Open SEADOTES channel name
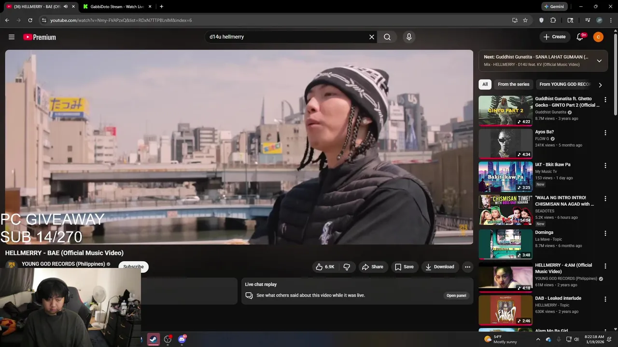 (x=545, y=211)
